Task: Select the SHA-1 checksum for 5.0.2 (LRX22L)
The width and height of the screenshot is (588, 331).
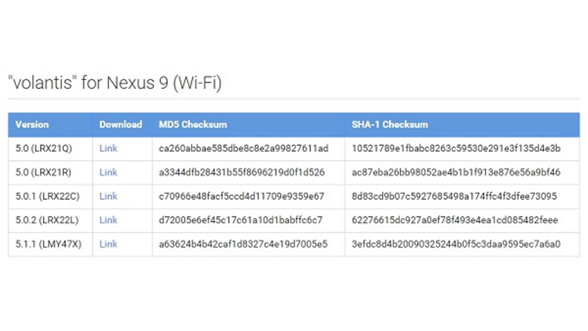Action: click(x=455, y=220)
